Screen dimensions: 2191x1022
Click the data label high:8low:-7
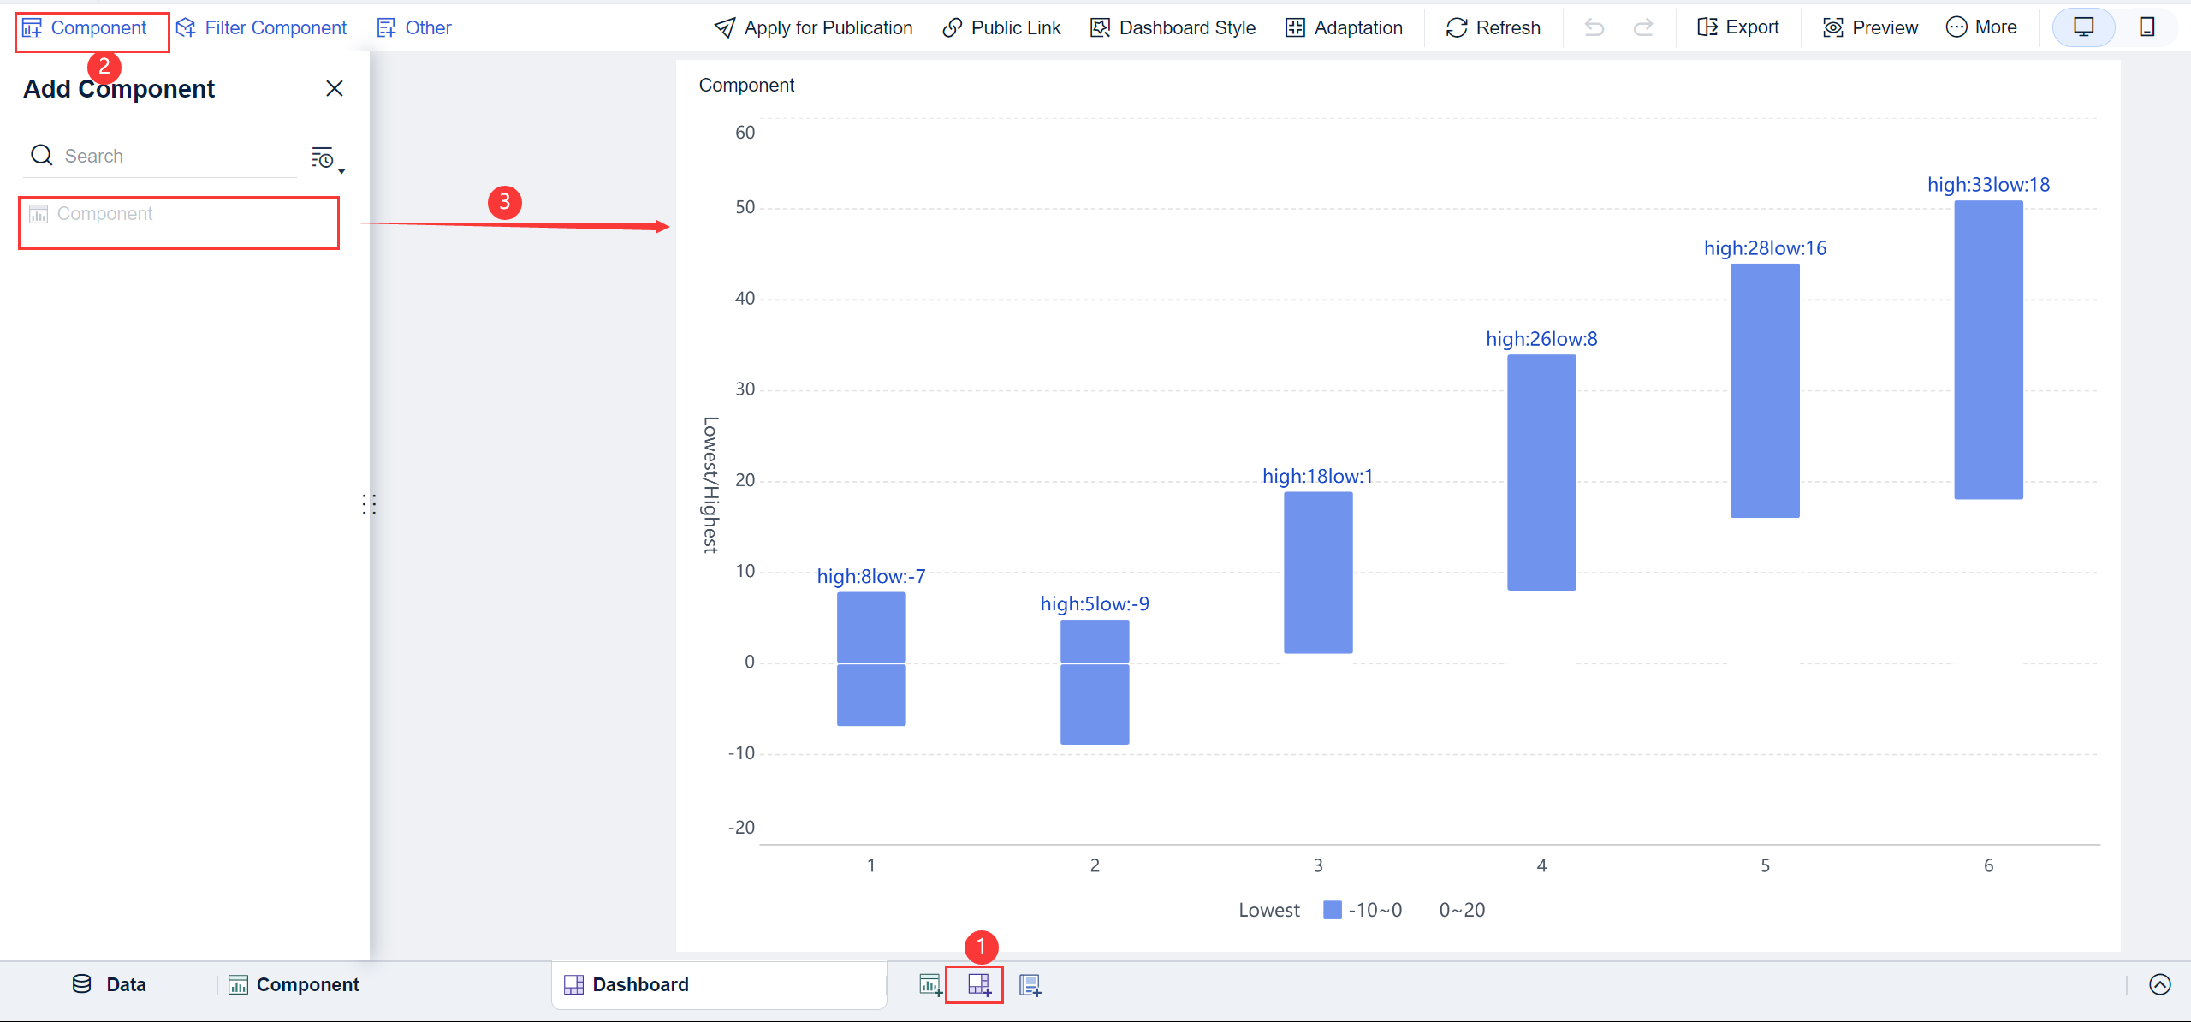870,576
